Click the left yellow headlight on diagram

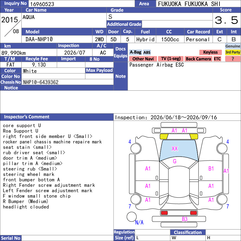pos(164,136)
